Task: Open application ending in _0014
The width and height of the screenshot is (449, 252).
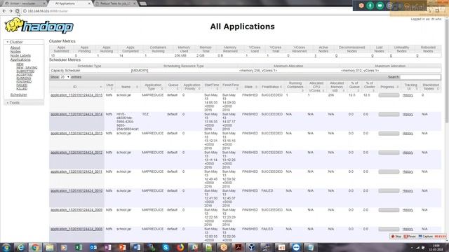Action: pyautogui.click(x=76, y=114)
